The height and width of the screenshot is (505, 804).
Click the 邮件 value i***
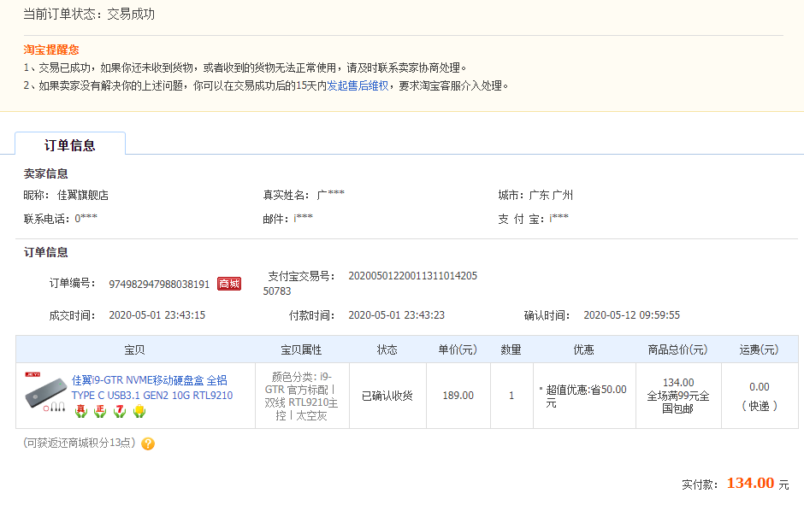click(303, 219)
